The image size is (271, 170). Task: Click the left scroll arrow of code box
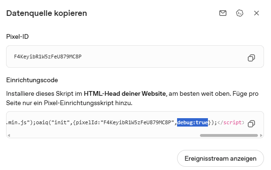[x=9, y=135]
